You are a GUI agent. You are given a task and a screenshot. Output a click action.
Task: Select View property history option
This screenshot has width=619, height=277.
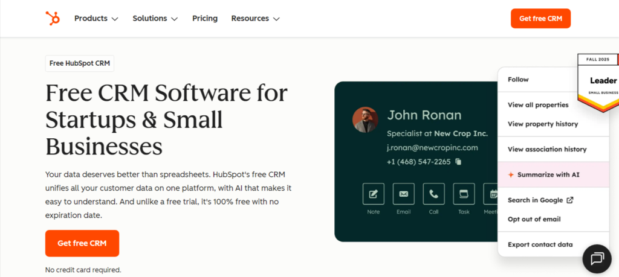[x=542, y=124]
